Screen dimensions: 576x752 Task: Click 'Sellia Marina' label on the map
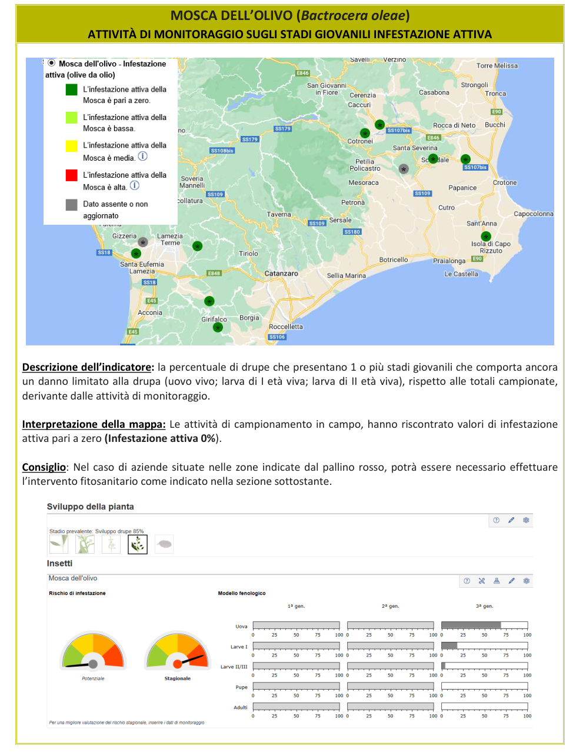pyautogui.click(x=346, y=275)
